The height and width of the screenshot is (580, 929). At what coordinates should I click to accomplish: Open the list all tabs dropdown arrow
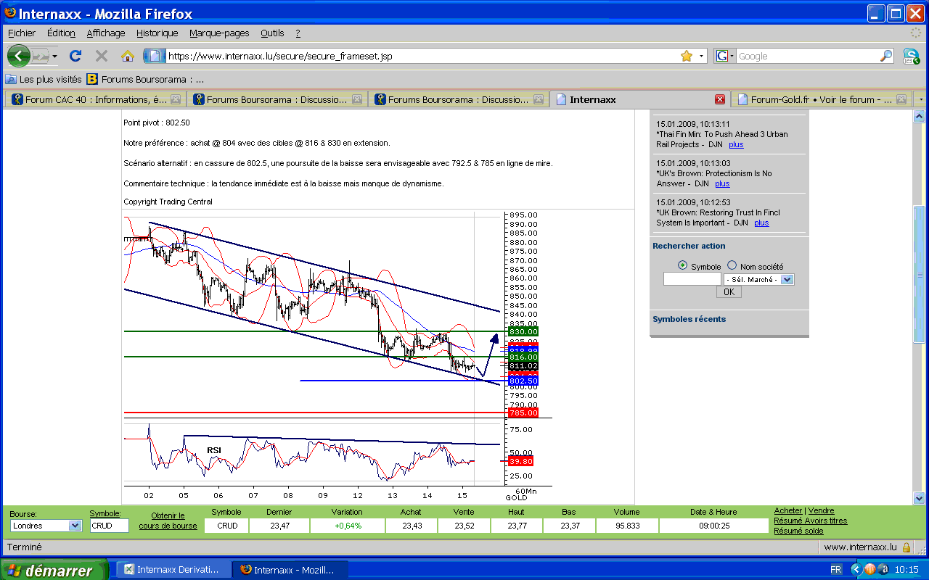[x=921, y=99]
